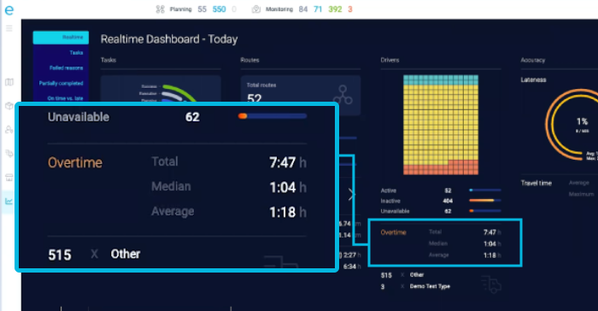Click the route network icon in Total routes card
The height and width of the screenshot is (311, 598).
click(x=343, y=95)
